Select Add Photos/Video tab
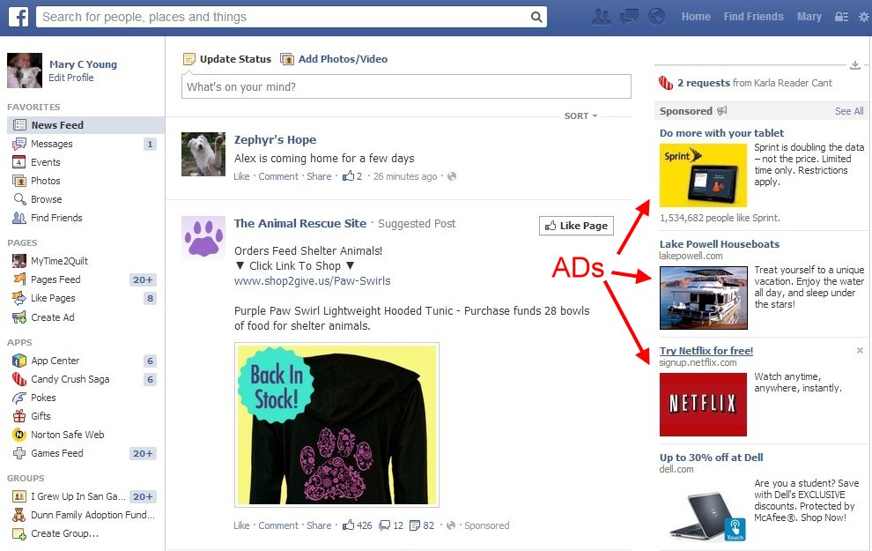Viewport: 872px width, 551px height. (x=334, y=59)
